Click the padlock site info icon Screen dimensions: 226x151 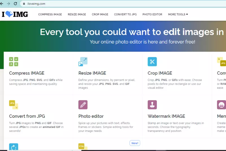pyautogui.click(x=24, y=4)
